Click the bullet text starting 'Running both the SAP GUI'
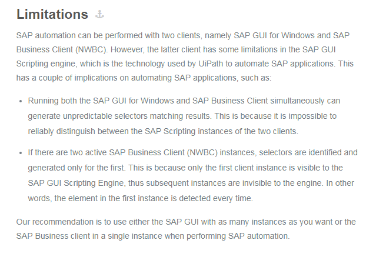Image resolution: width=386 pixels, height=257 pixels. [x=184, y=116]
